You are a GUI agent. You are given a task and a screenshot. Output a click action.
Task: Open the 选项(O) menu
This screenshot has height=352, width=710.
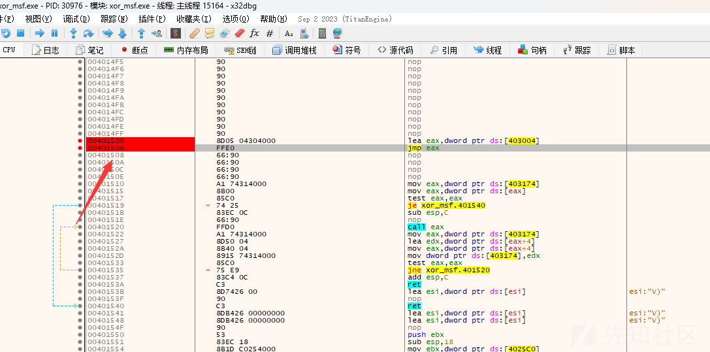click(x=236, y=19)
